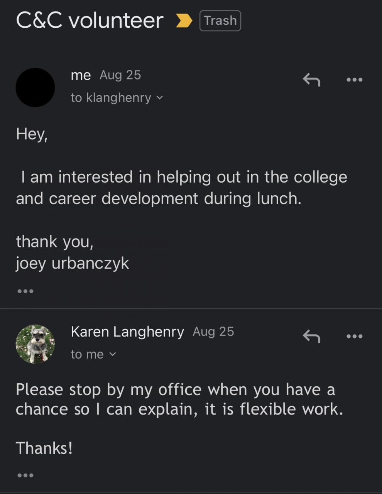Expand recipient details next to klanghenry
382x494 pixels.
(x=160, y=98)
